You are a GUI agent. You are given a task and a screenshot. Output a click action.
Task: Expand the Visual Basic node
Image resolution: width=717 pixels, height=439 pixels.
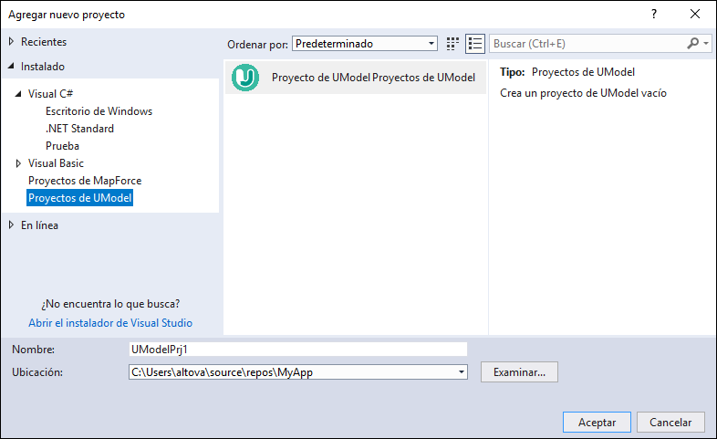(x=18, y=163)
